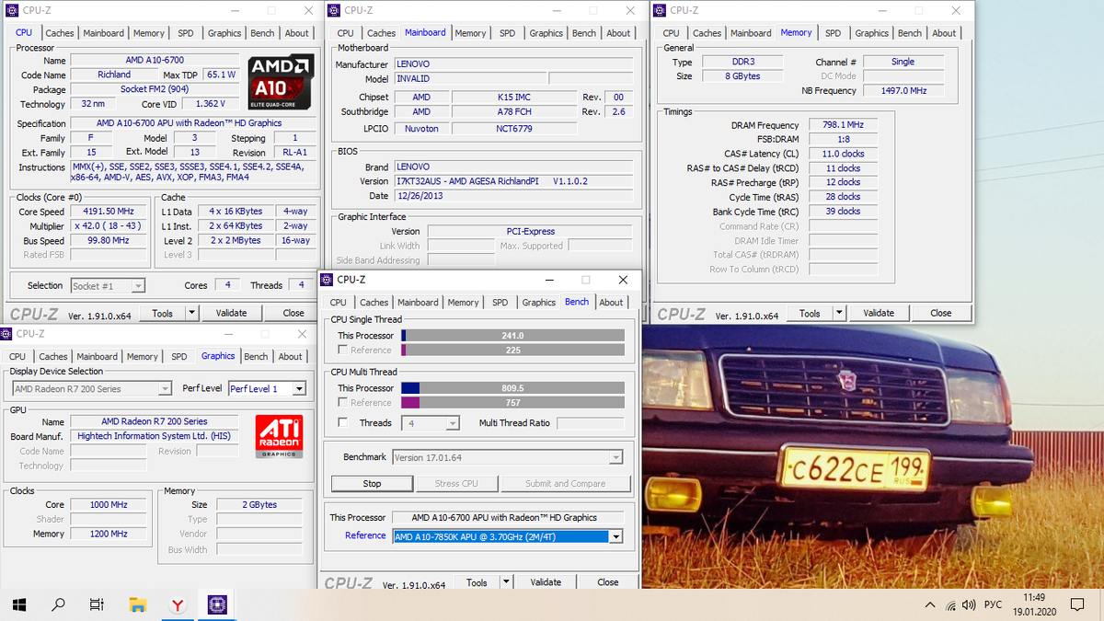The width and height of the screenshot is (1104, 621).
Task: Click the CPU-Z title icon of the Memory window
Action: point(660,10)
